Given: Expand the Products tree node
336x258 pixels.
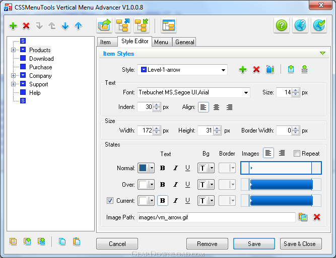Looking at the screenshot, I should (13, 50).
